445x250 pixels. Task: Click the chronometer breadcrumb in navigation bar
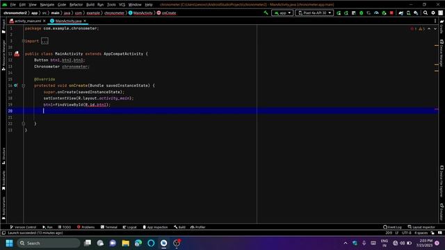coord(114,12)
